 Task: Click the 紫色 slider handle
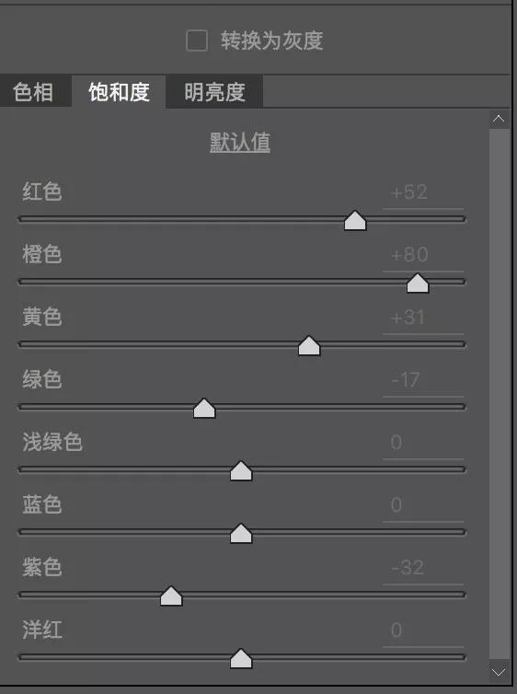pyautogui.click(x=171, y=596)
